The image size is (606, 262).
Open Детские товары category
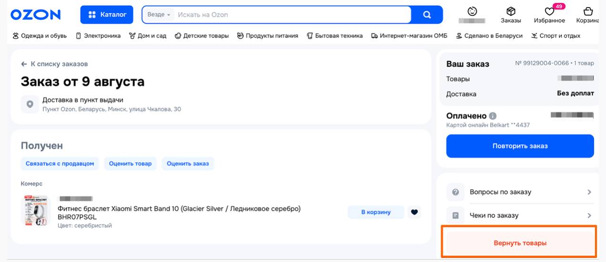point(202,36)
